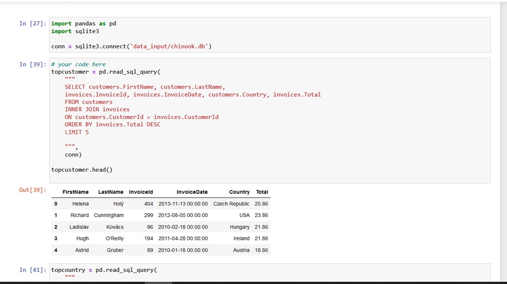Click the In [39] prompt label

point(33,64)
